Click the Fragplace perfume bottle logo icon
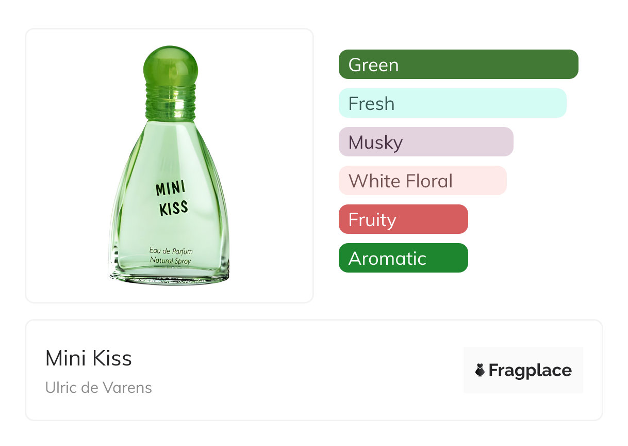628x446 pixels. point(480,370)
